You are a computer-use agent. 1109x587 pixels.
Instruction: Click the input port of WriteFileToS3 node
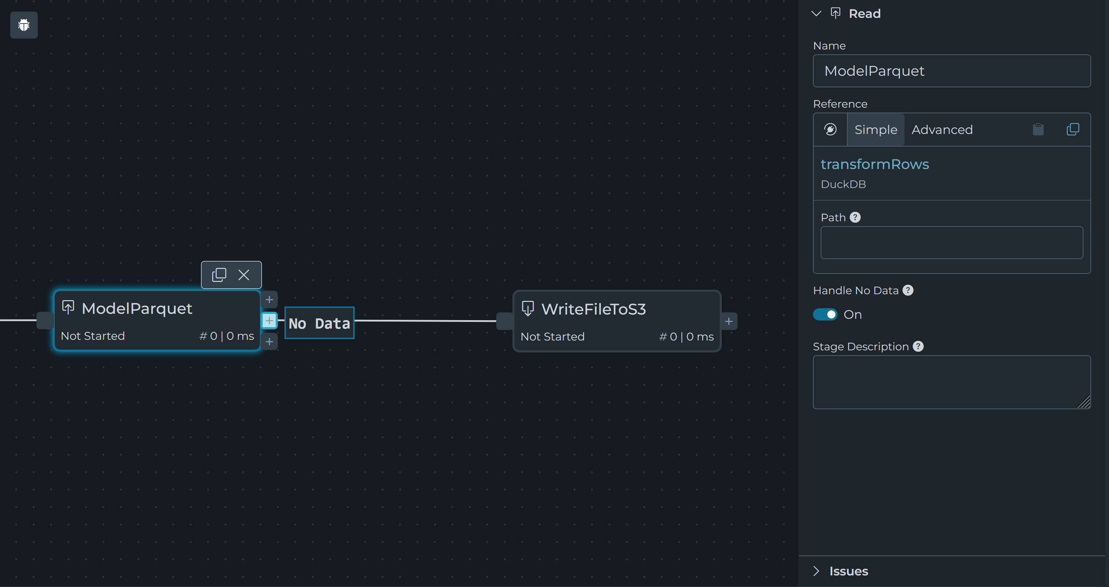505,322
